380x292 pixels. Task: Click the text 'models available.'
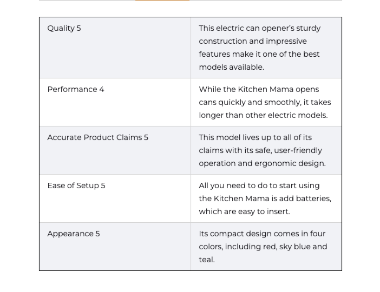(x=232, y=67)
